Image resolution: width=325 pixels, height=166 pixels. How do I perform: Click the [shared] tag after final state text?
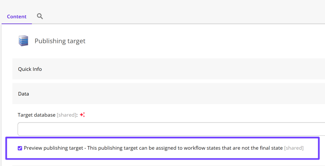[x=294, y=148]
